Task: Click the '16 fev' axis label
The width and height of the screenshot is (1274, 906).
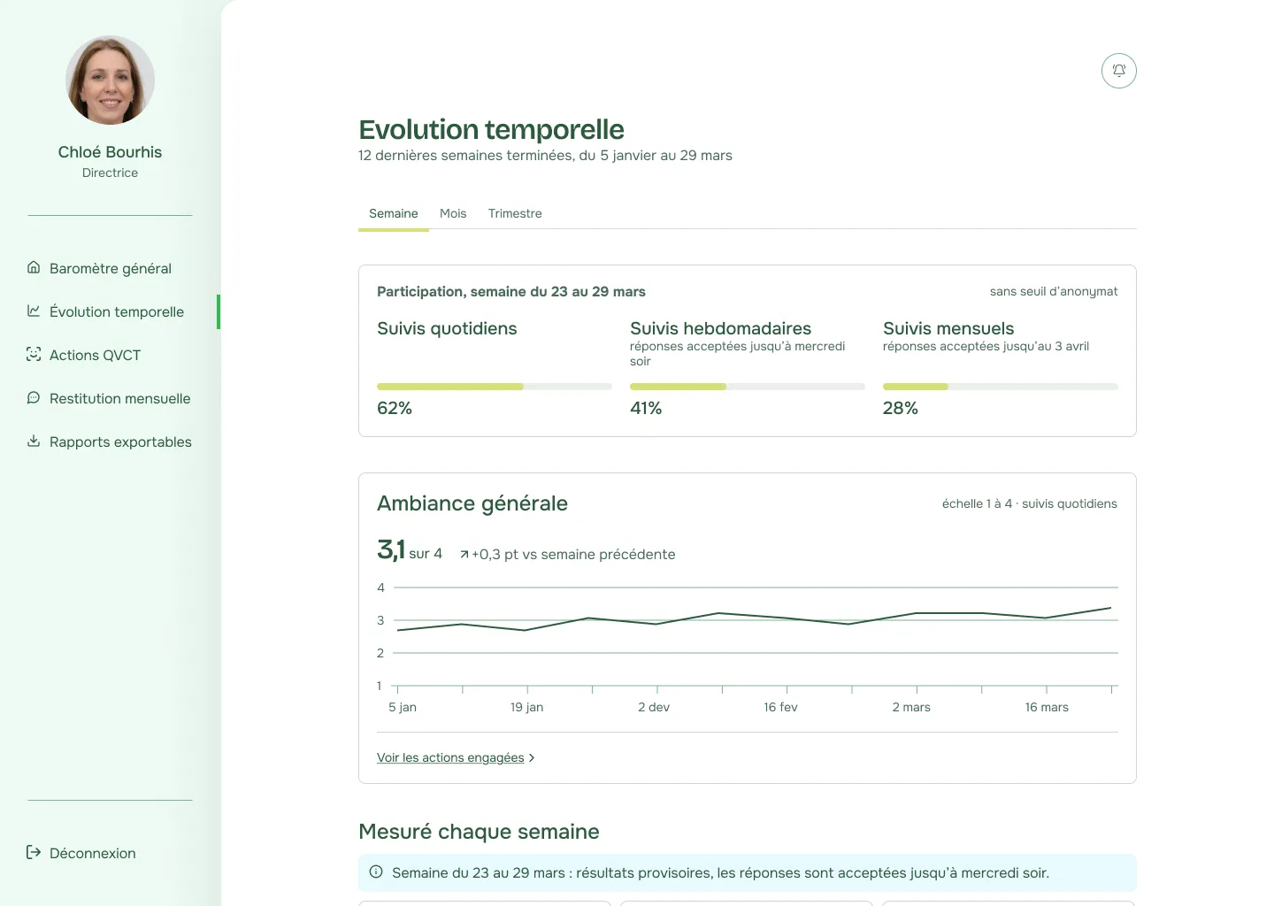Action: pyautogui.click(x=780, y=707)
